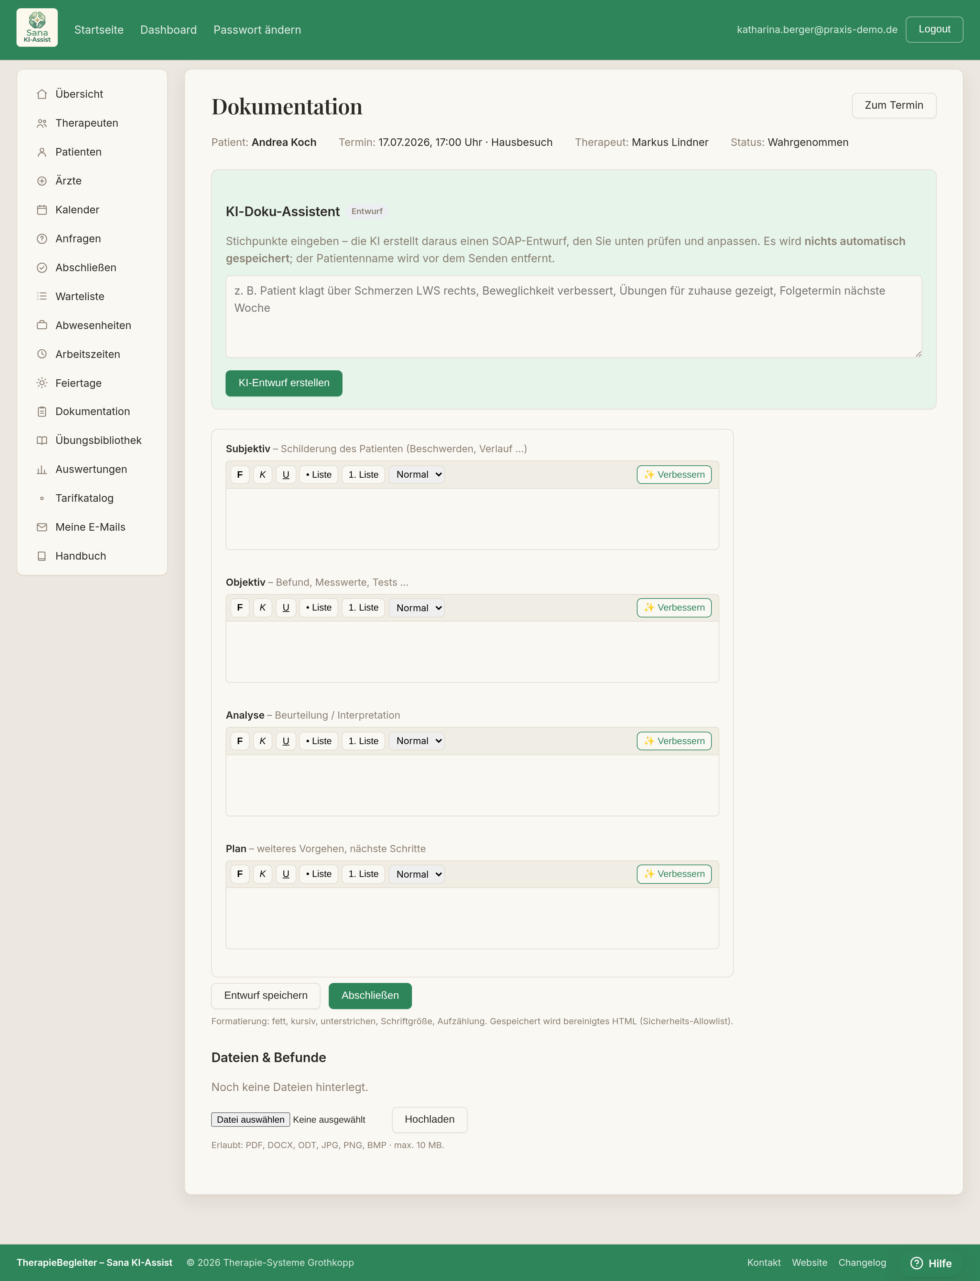Click the Abschließen checkmark icon in sidebar
The width and height of the screenshot is (980, 1281).
(42, 267)
